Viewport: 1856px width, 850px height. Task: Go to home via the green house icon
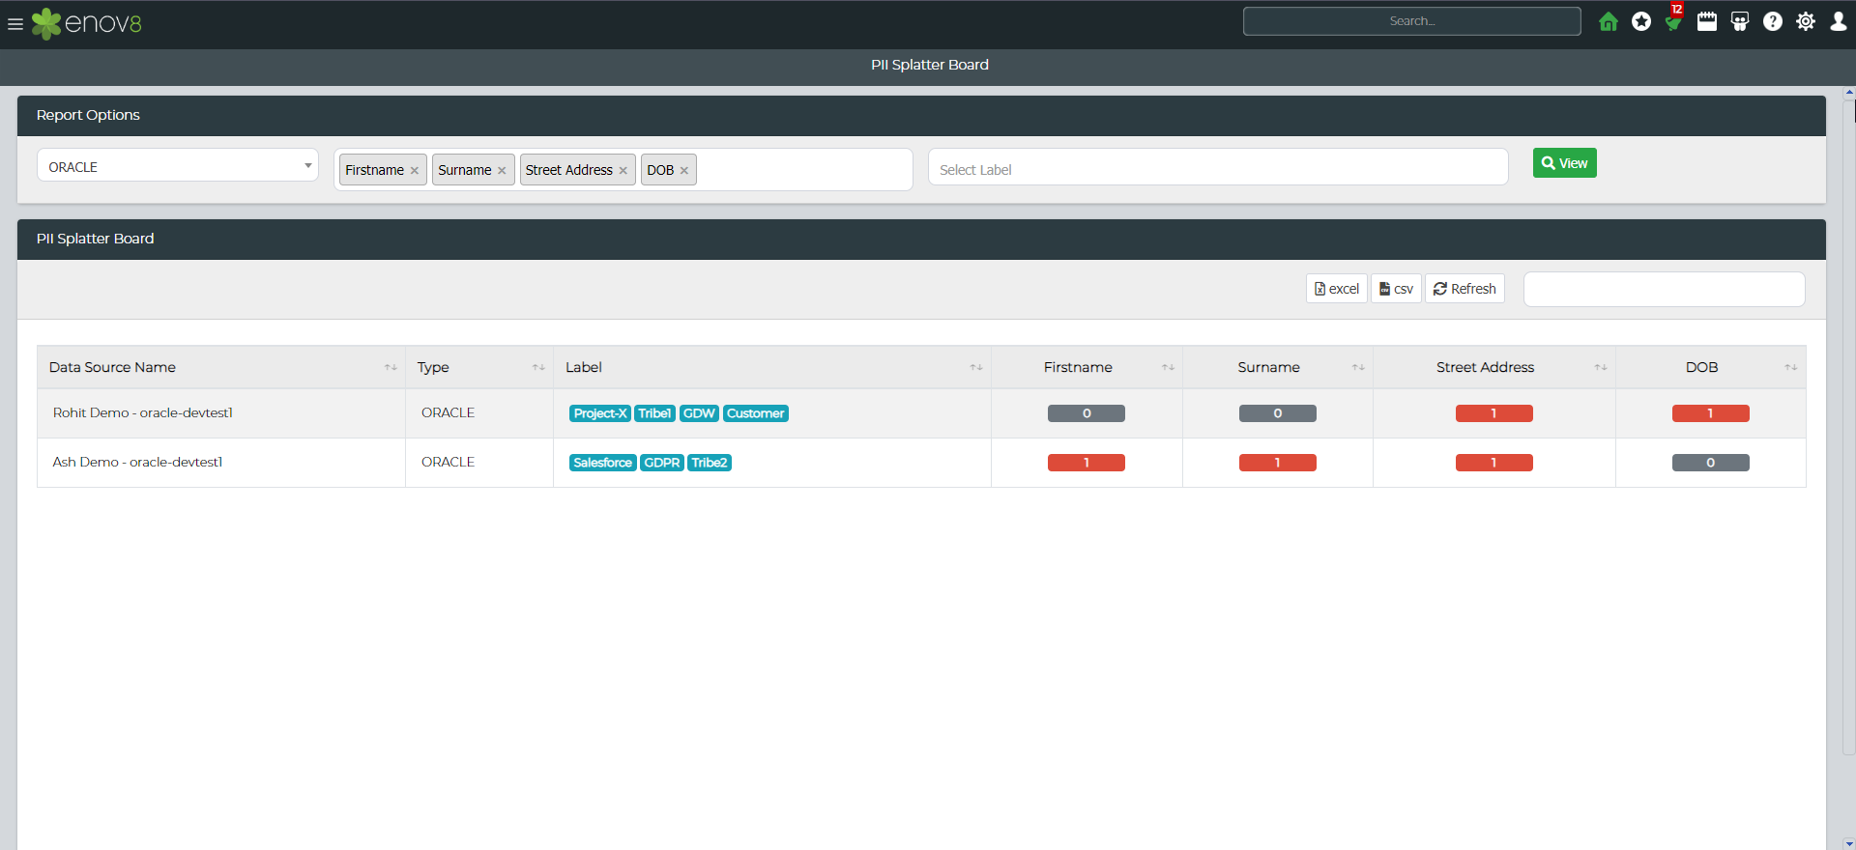(1609, 21)
